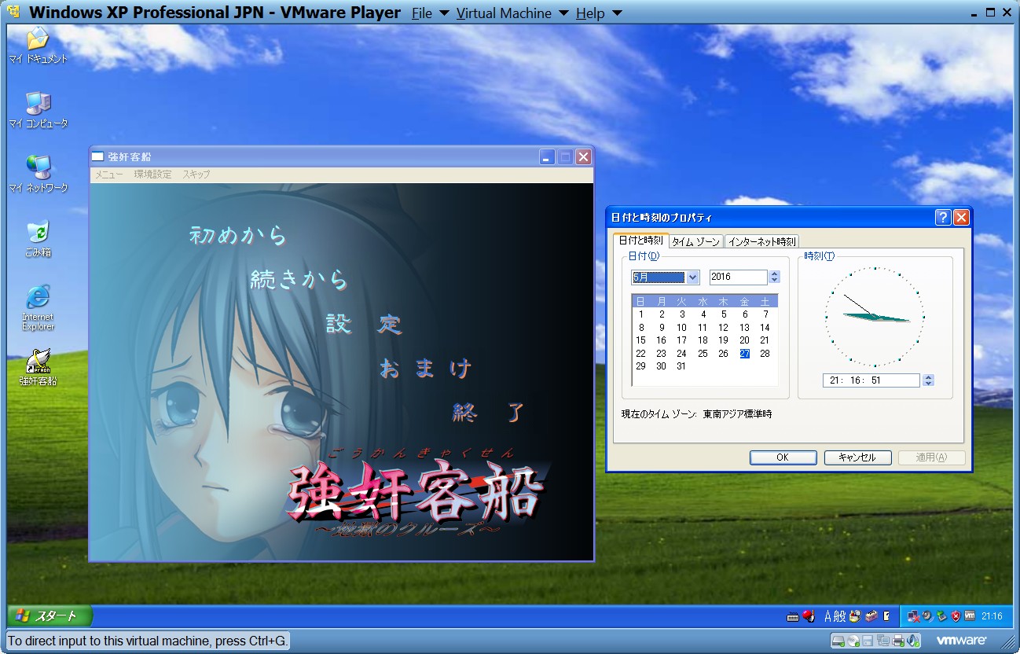Open the IME dictionary tool icon

pyautogui.click(x=855, y=616)
